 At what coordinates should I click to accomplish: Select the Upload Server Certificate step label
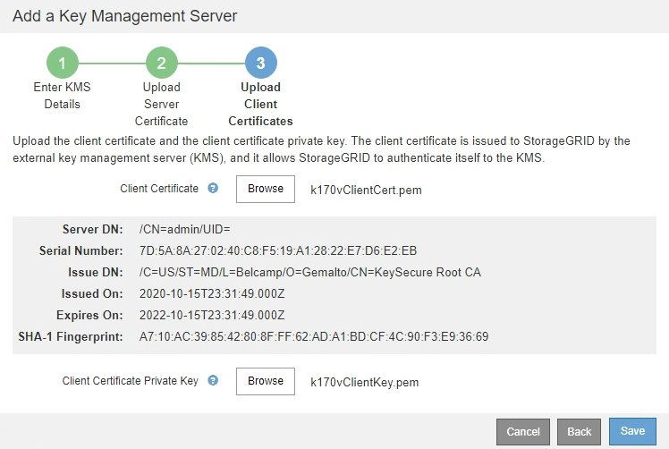click(x=162, y=104)
